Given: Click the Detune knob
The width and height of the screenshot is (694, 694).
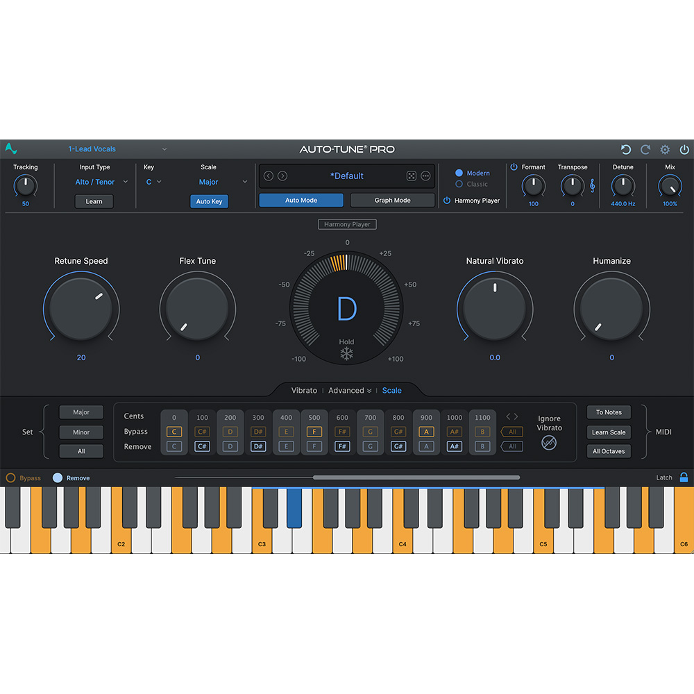Looking at the screenshot, I should pyautogui.click(x=623, y=185).
